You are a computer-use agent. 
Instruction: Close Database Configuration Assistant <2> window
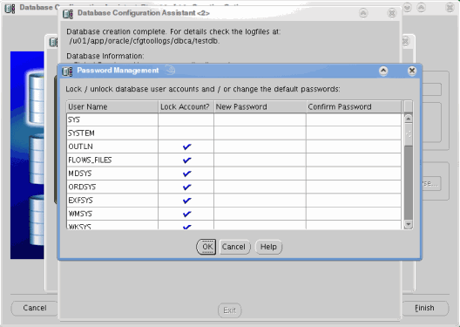[392, 13]
